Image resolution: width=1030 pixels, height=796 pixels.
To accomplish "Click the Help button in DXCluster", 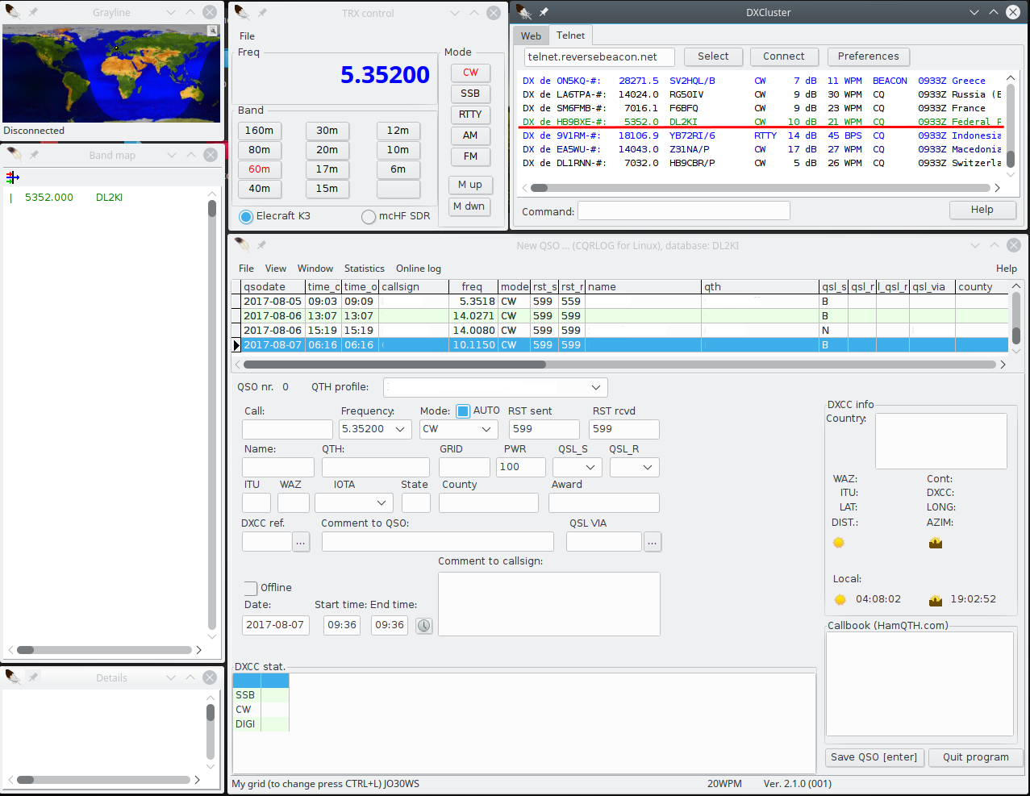I will (982, 210).
